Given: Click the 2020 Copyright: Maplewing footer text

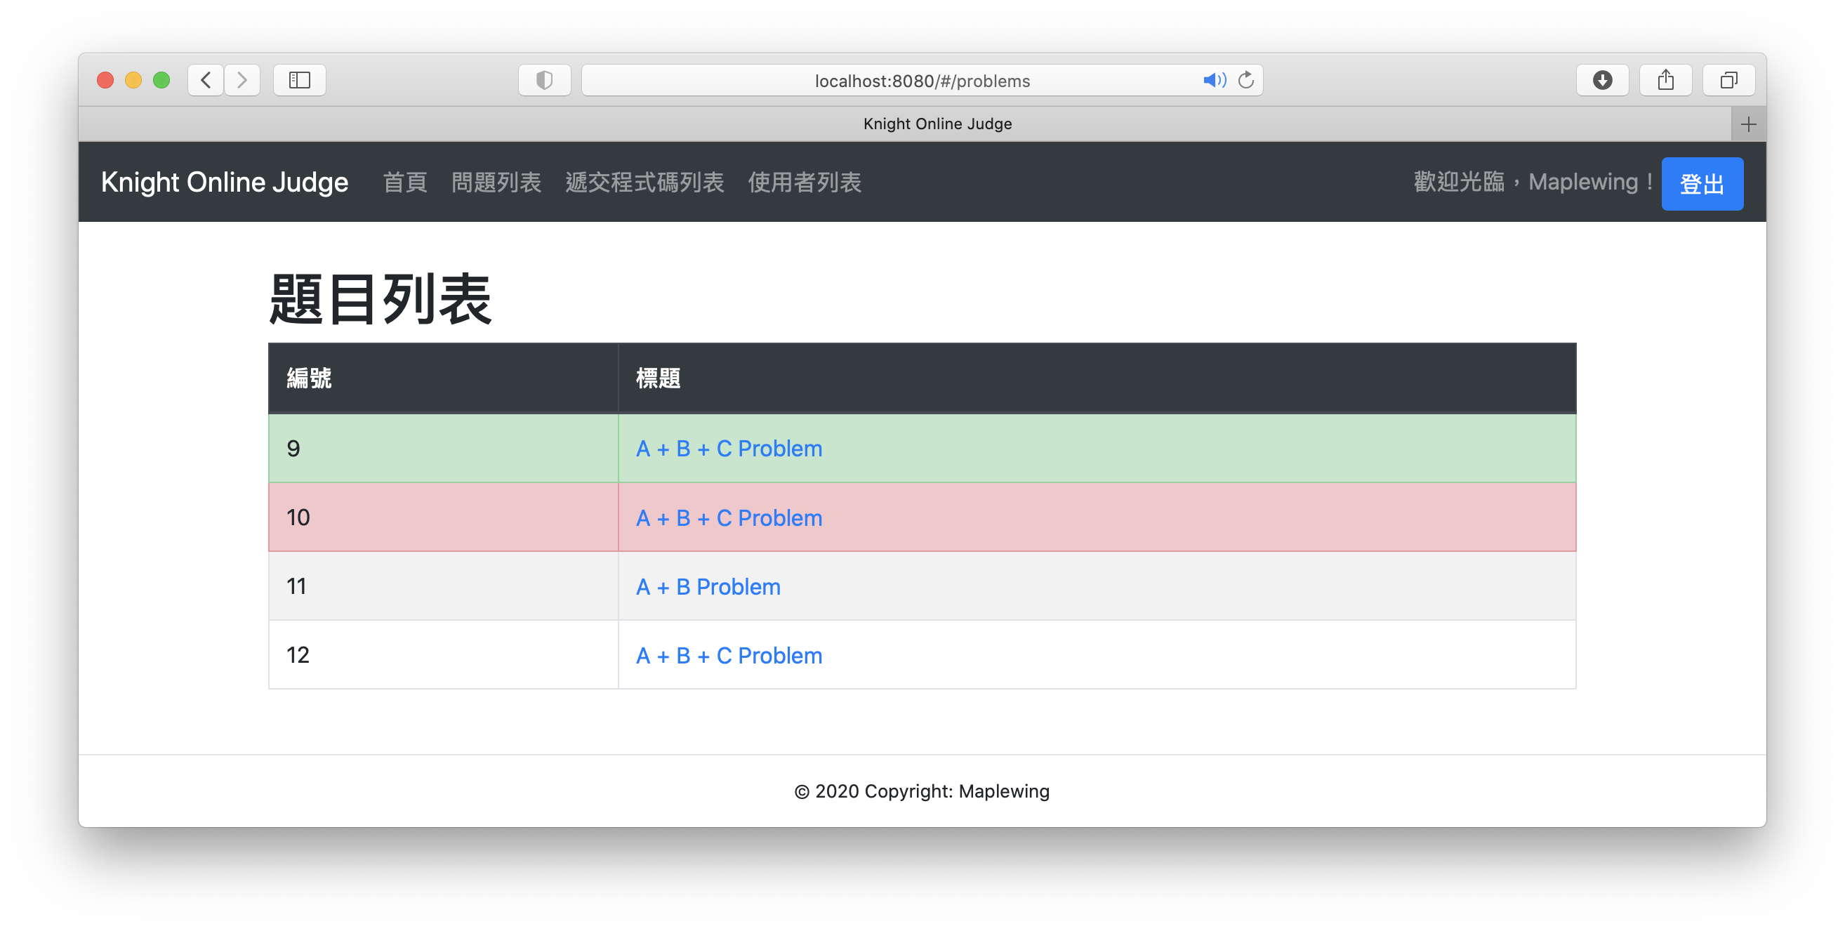Looking at the screenshot, I should coord(922,791).
